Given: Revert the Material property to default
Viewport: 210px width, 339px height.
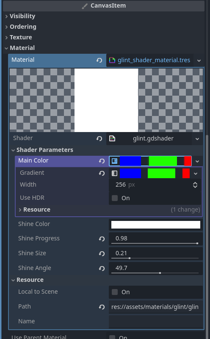Looking at the screenshot, I should 99,61.
